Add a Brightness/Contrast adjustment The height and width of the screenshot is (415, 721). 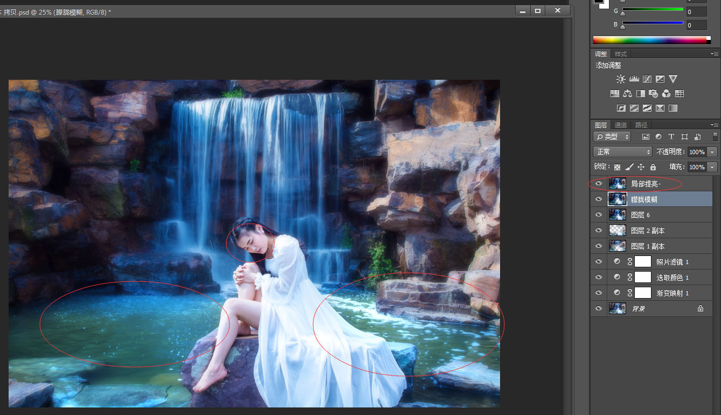coord(621,79)
